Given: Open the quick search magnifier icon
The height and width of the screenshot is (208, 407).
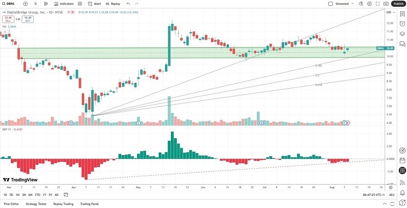Looking at the screenshot, I should tap(361, 4).
